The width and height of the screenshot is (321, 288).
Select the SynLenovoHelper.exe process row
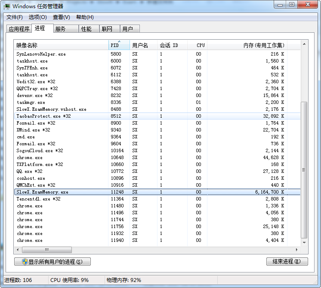pyautogui.click(x=157, y=54)
